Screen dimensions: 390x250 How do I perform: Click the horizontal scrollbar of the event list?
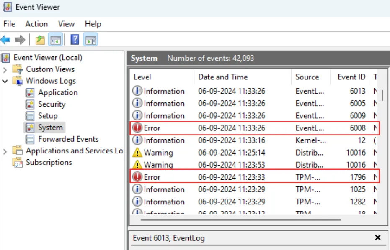pos(240,220)
